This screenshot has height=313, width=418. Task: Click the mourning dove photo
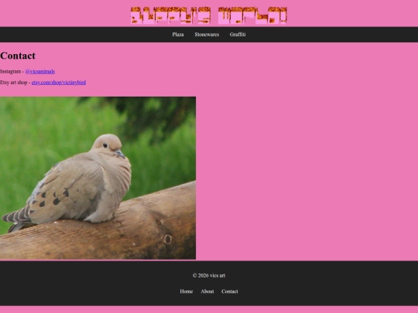pos(98,178)
